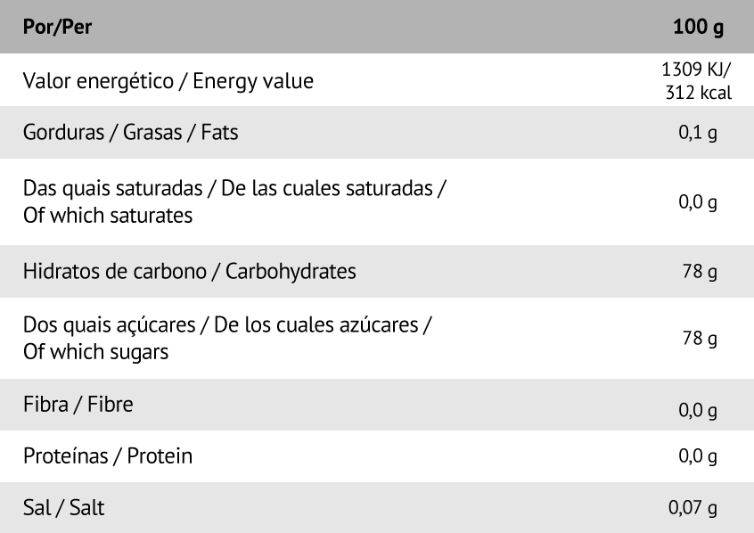Select the "Proteínas / Protein" label
Image resolution: width=754 pixels, height=533 pixels.
coord(108,456)
